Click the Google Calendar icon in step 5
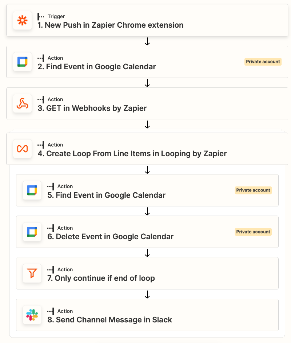 pyautogui.click(x=32, y=190)
